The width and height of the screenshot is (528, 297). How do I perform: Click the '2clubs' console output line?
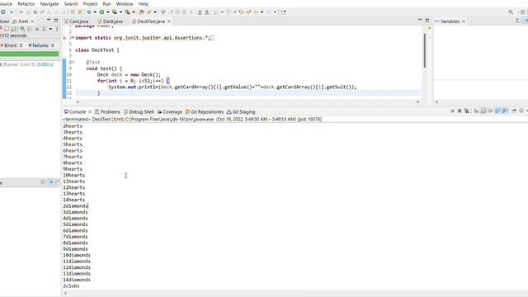[x=72, y=286]
